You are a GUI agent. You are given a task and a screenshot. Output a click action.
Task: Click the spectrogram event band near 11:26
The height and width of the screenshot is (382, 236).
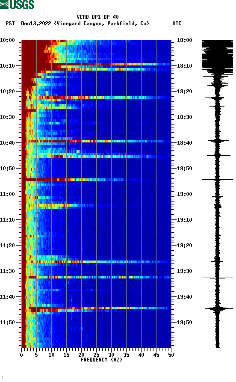tap(96, 262)
